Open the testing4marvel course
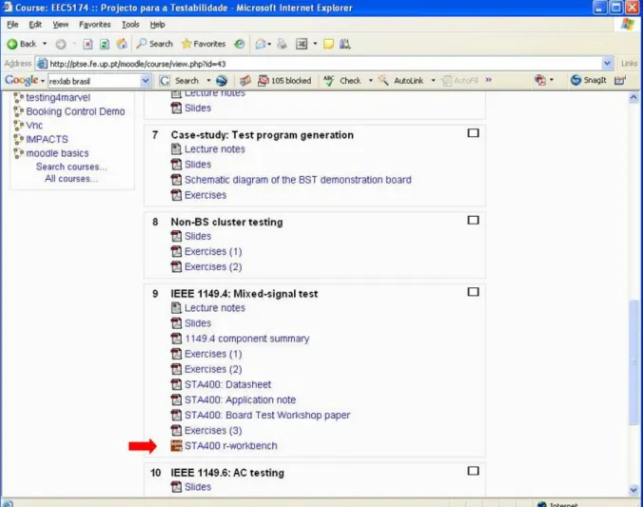643x507 pixels. point(58,97)
